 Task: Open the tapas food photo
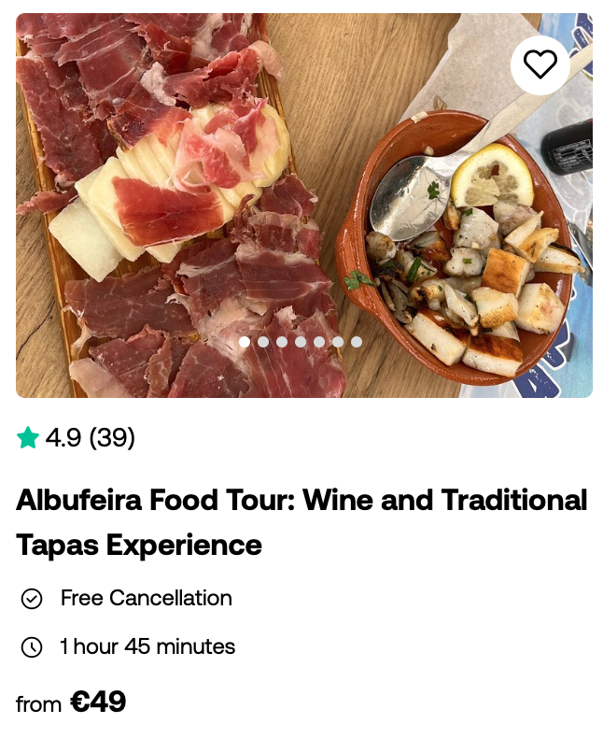(x=304, y=206)
